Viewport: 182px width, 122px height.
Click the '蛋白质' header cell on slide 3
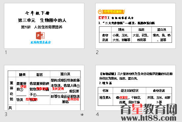[x=65, y=74]
